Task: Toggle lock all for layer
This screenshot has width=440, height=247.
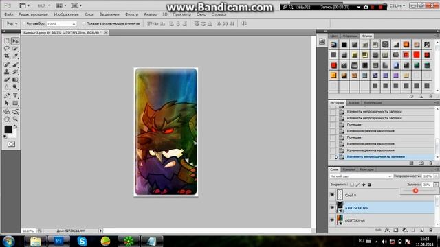Action: [x=370, y=185]
